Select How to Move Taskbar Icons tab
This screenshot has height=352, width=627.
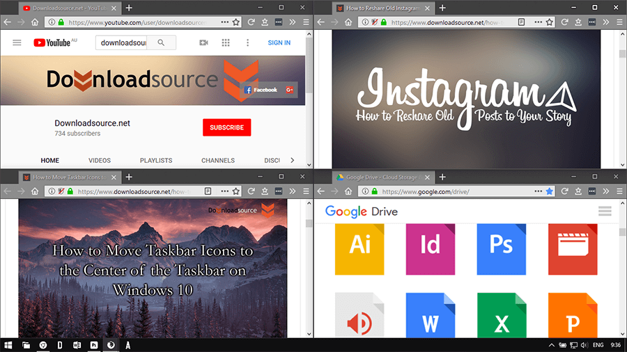click(x=69, y=177)
